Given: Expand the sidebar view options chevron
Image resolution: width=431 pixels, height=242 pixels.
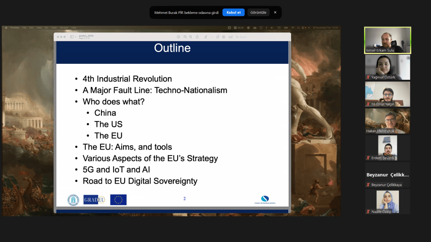Looking at the screenshot, I should (75, 37).
